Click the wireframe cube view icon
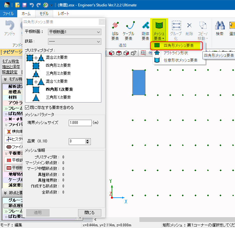 click(x=134, y=53)
